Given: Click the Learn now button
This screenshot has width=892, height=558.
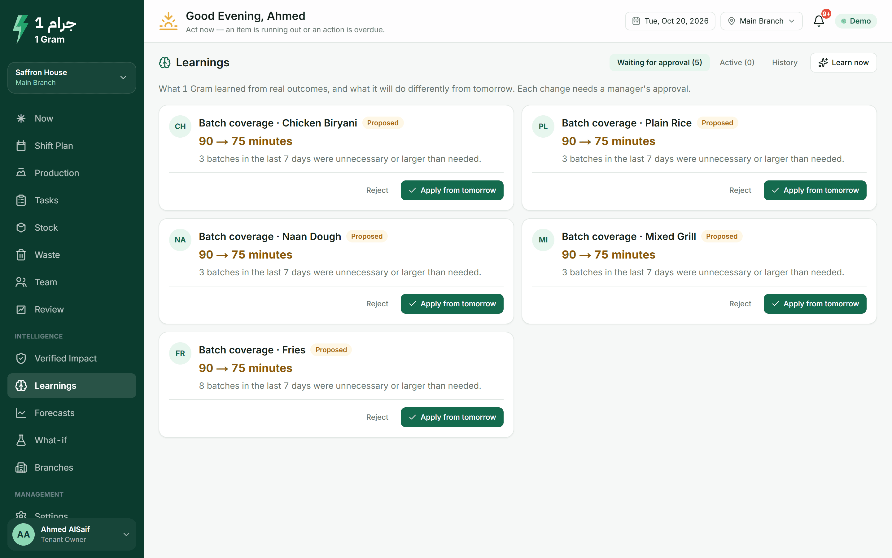Looking at the screenshot, I should 843,62.
